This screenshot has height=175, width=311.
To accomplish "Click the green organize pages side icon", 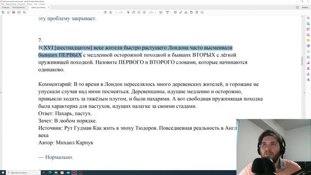I will (308, 52).
